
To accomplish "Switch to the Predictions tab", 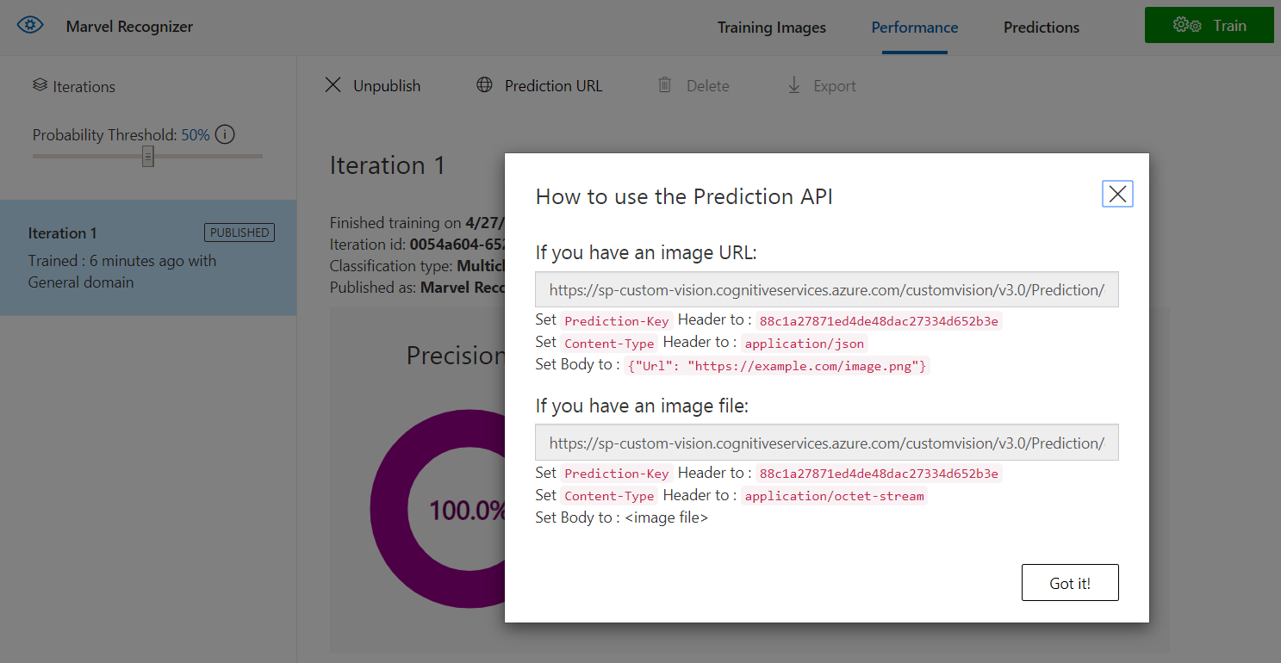I will [x=1041, y=28].
